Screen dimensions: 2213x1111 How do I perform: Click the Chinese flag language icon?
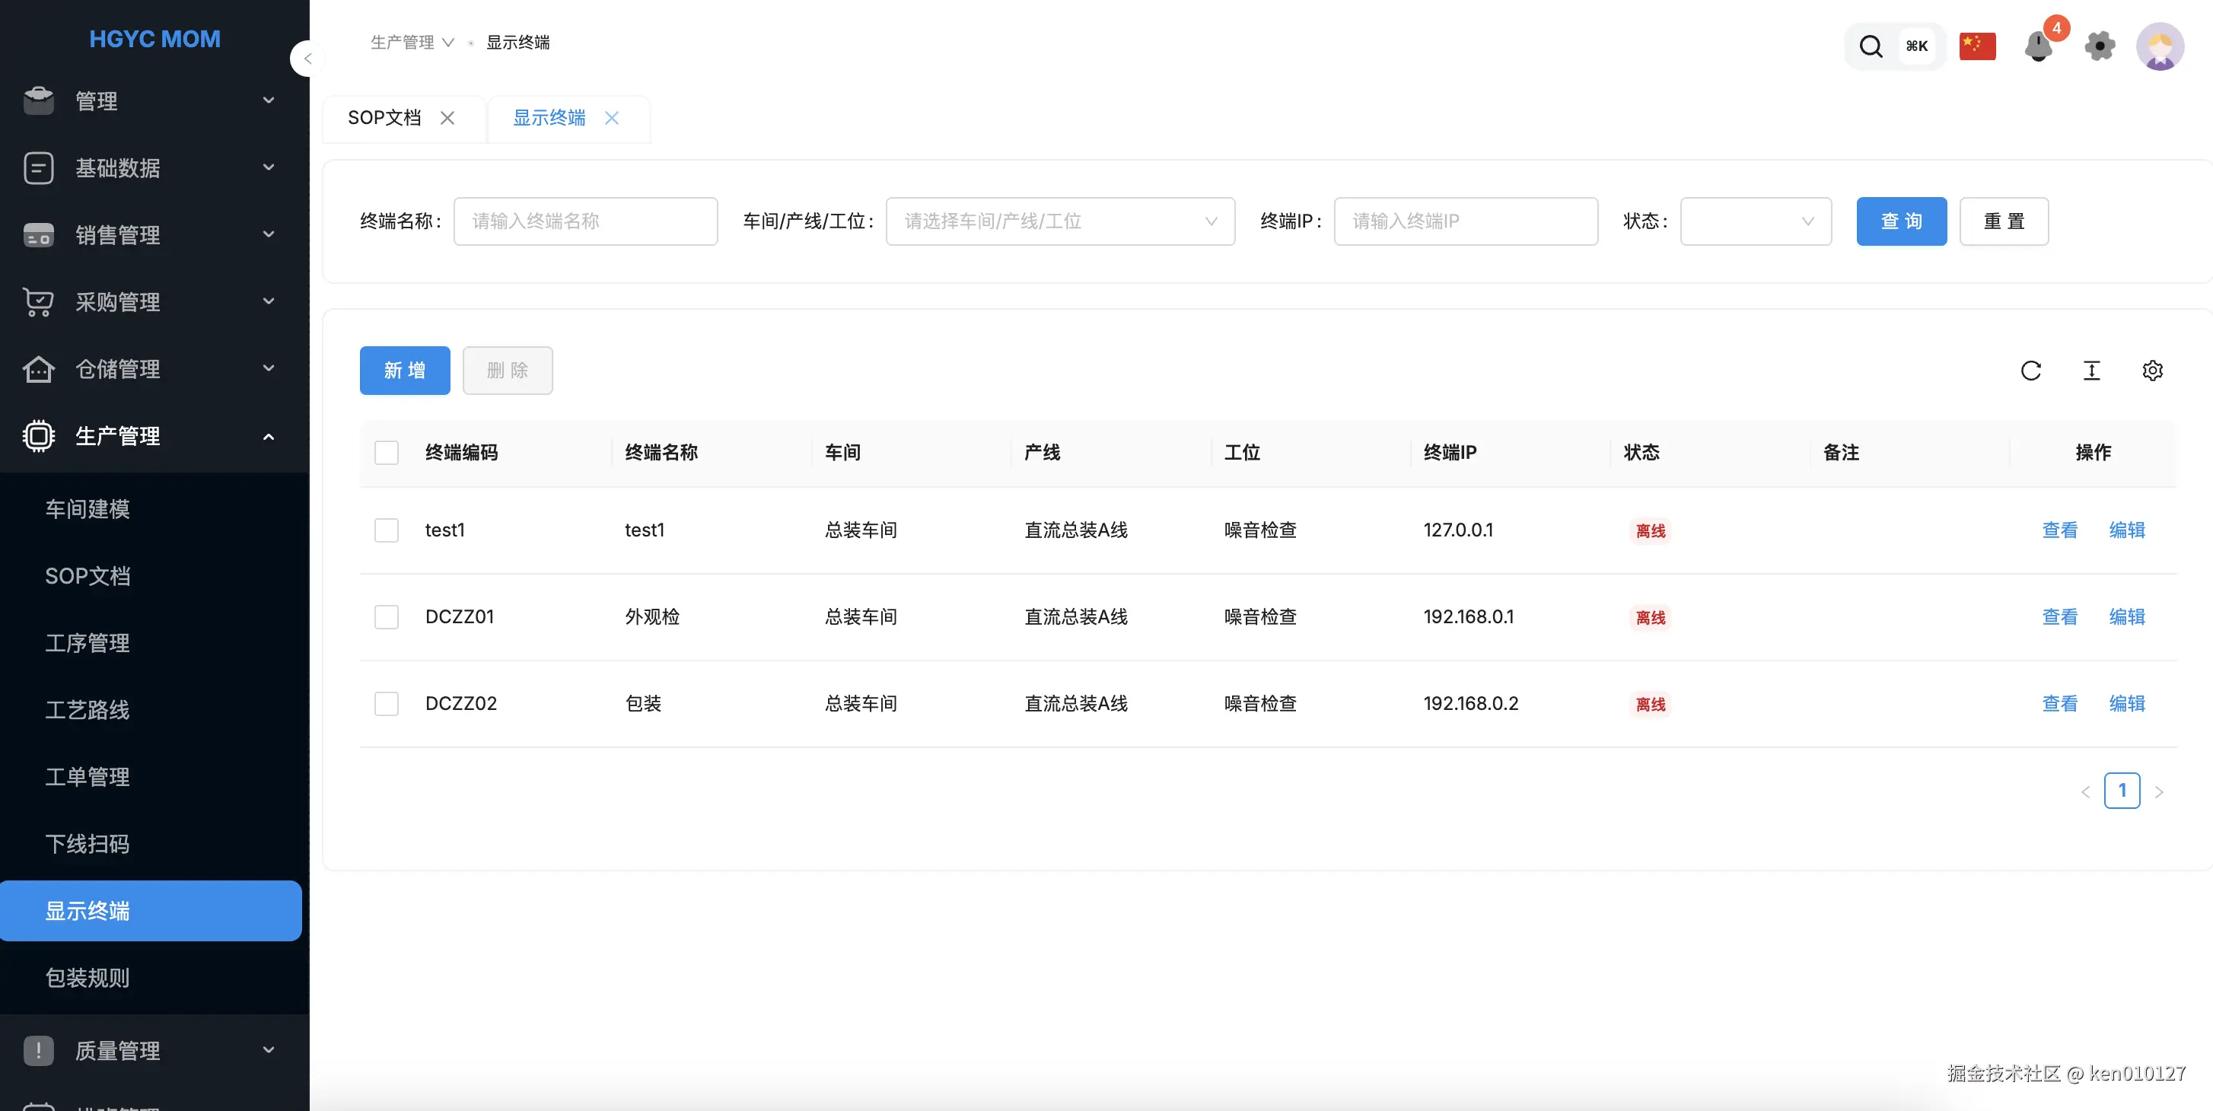pos(1977,46)
